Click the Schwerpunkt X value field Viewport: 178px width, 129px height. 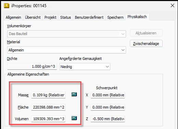108,95
